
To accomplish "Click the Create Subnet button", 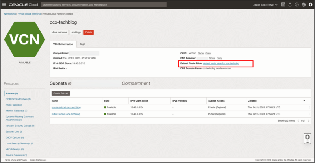I will coord(61,93).
